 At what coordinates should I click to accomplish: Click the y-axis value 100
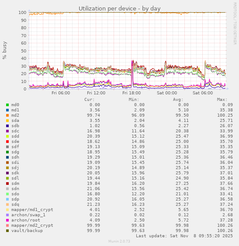click(x=22, y=12)
